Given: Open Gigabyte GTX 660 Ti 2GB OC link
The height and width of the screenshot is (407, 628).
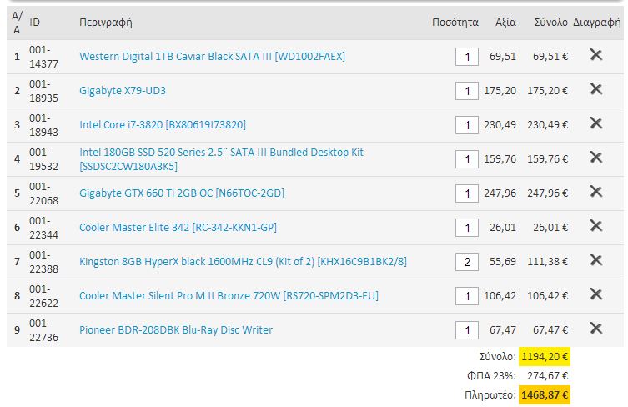Looking at the screenshot, I should [x=182, y=193].
